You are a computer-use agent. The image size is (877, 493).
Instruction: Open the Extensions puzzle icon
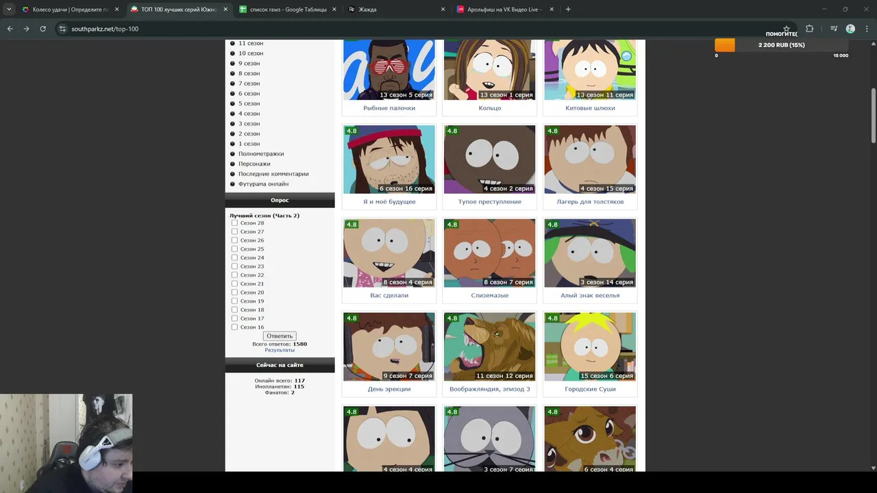[x=809, y=29]
